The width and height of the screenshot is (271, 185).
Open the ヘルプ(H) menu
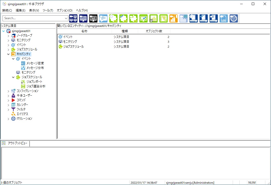82,11
